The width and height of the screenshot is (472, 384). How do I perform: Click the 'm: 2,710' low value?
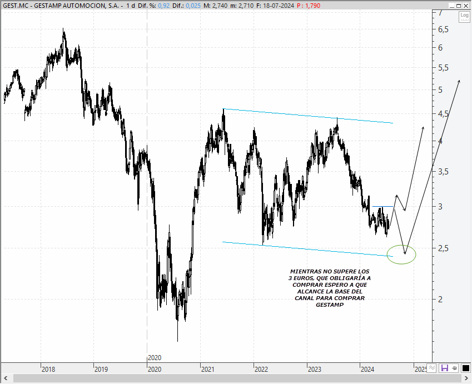point(242,6)
